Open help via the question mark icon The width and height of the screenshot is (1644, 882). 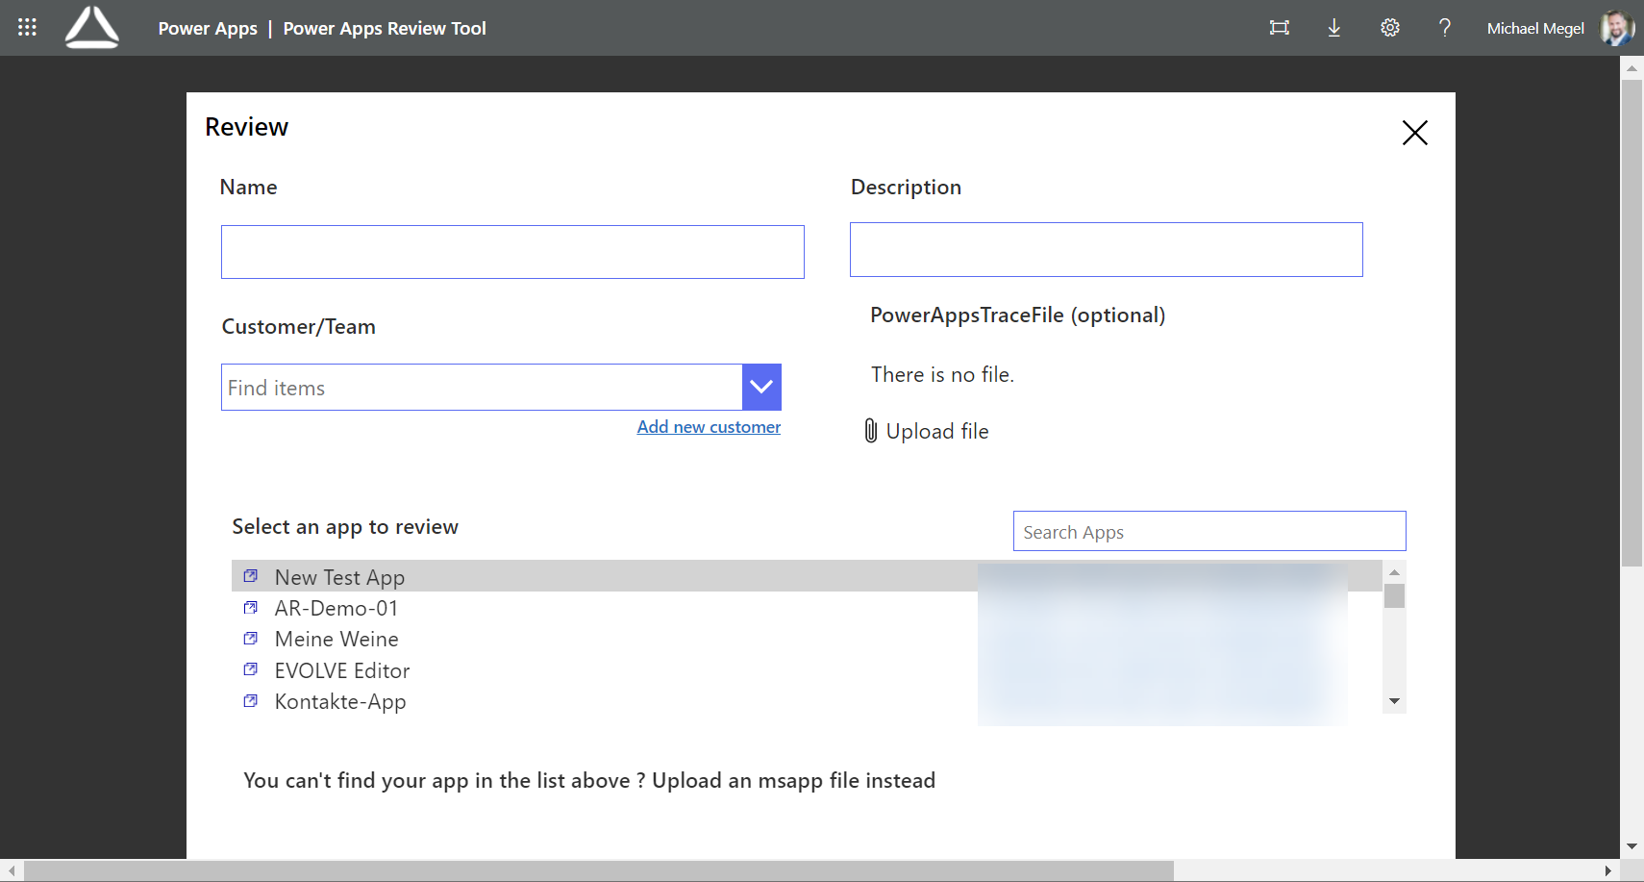pos(1445,28)
